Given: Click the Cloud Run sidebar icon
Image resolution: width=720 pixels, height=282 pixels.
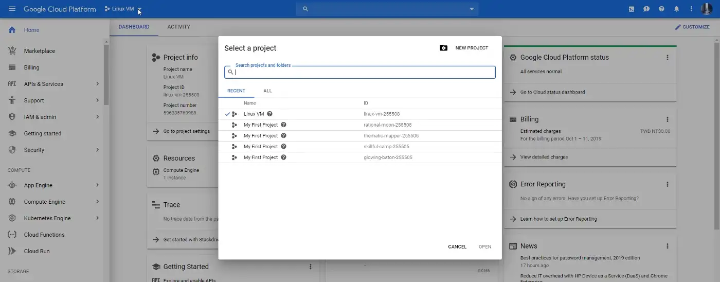Looking at the screenshot, I should click(12, 251).
